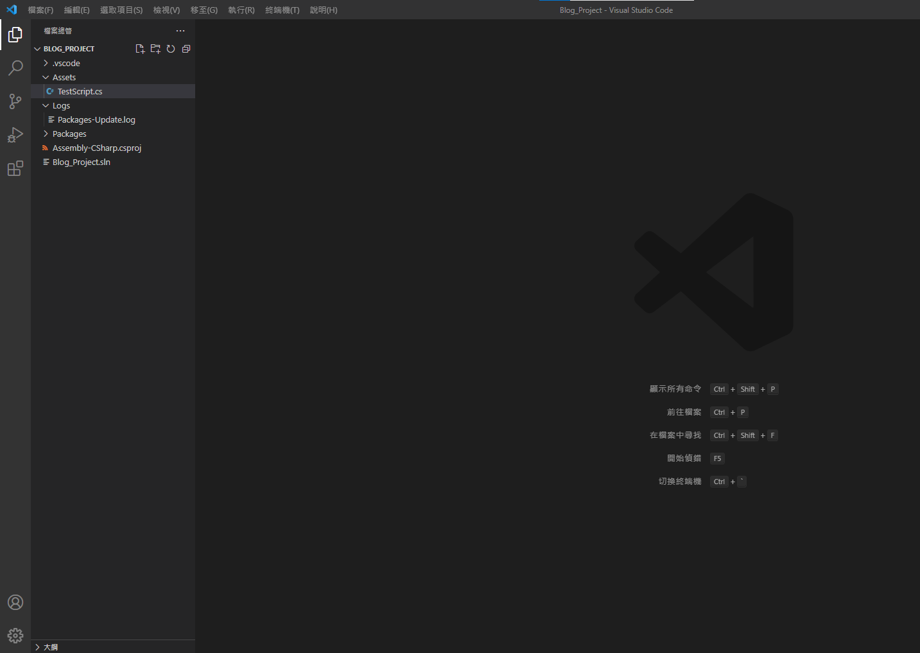Open the 終端機(T) menu
Image resolution: width=920 pixels, height=653 pixels.
pyautogui.click(x=282, y=10)
